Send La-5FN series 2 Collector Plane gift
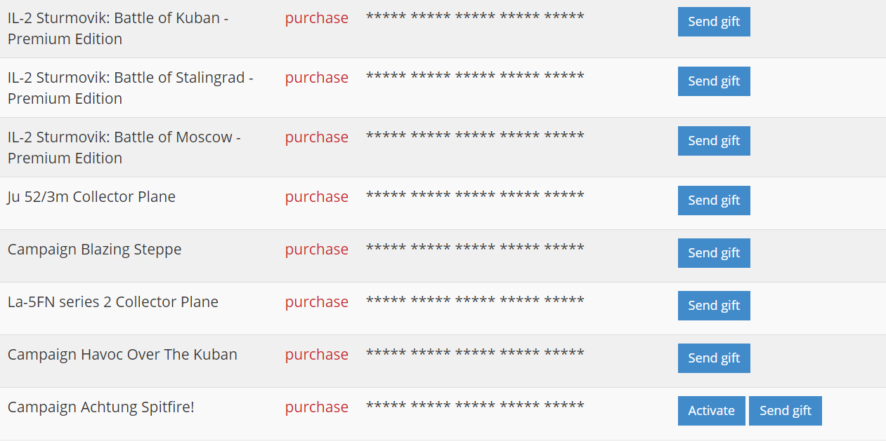 tap(714, 306)
